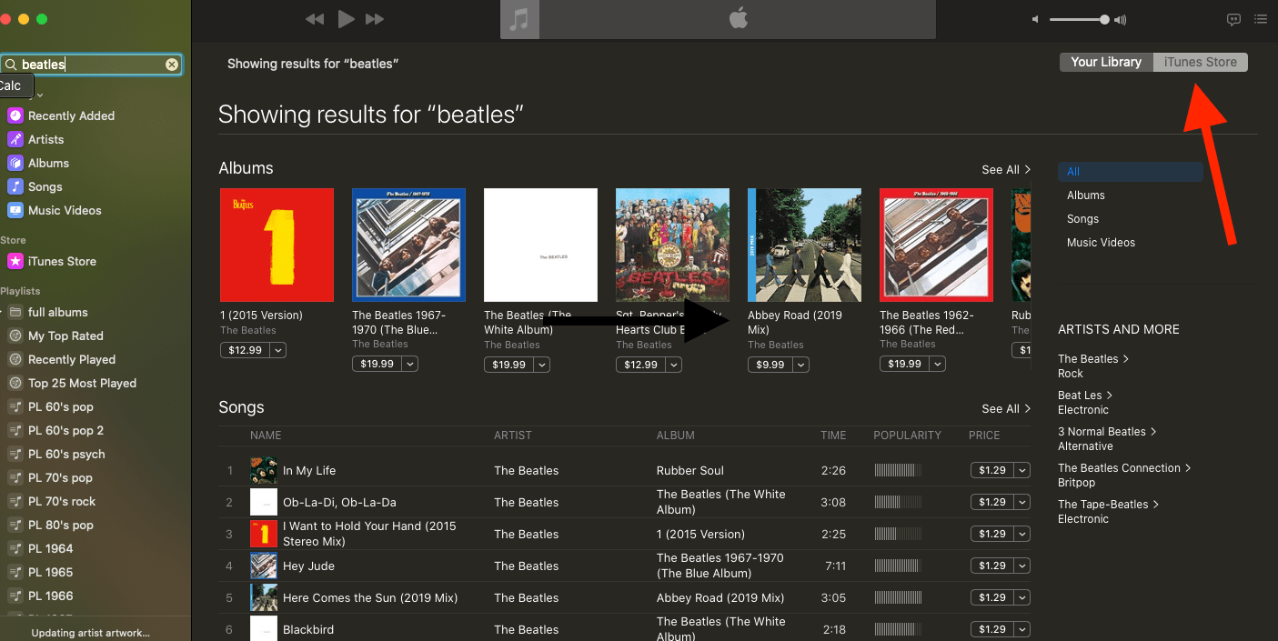1278x641 pixels.
Task: Open the Abbey Road (2019 Mix) album cover
Action: click(804, 245)
